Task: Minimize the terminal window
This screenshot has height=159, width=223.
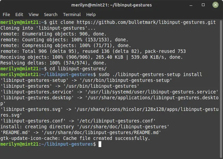Action: (191, 5)
